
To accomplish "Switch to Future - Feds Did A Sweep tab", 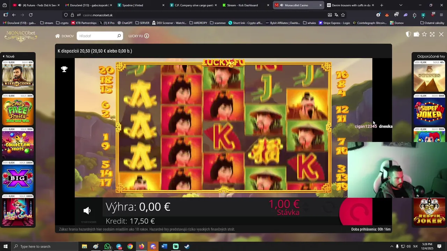I will [x=37, y=5].
